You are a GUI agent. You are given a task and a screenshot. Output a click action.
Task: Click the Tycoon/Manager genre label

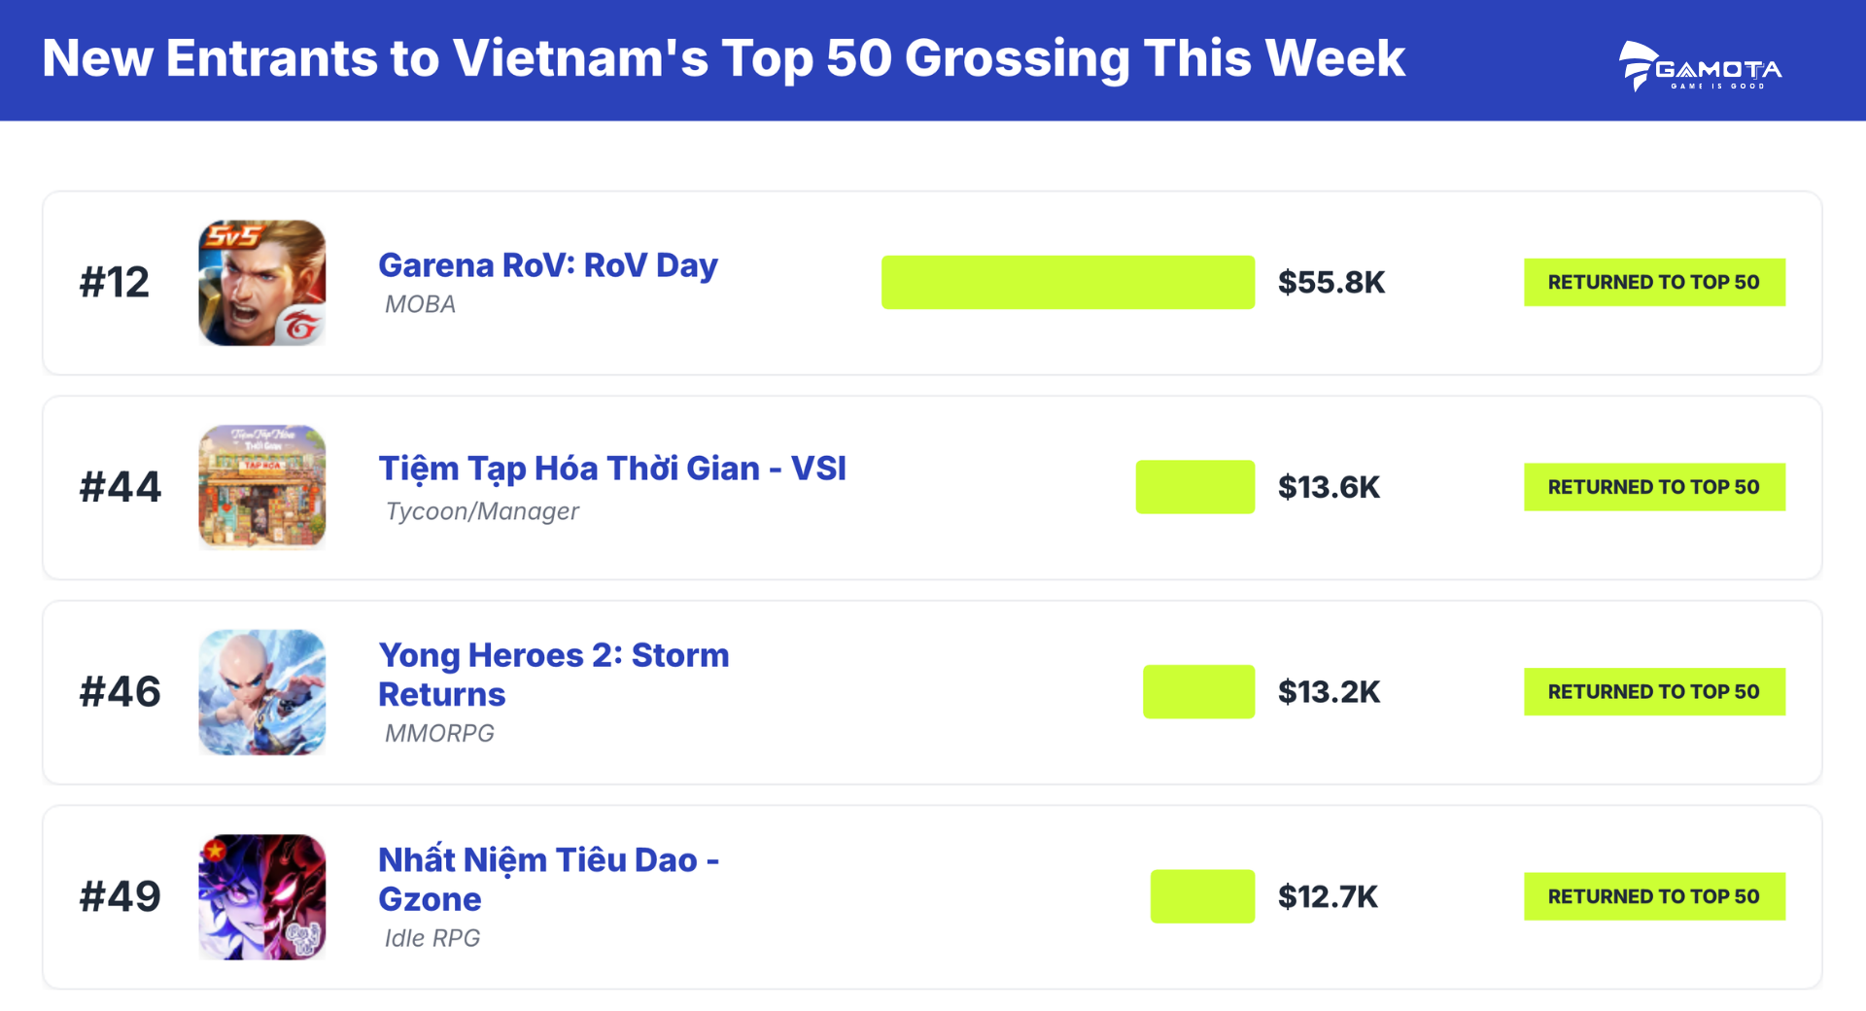click(482, 511)
